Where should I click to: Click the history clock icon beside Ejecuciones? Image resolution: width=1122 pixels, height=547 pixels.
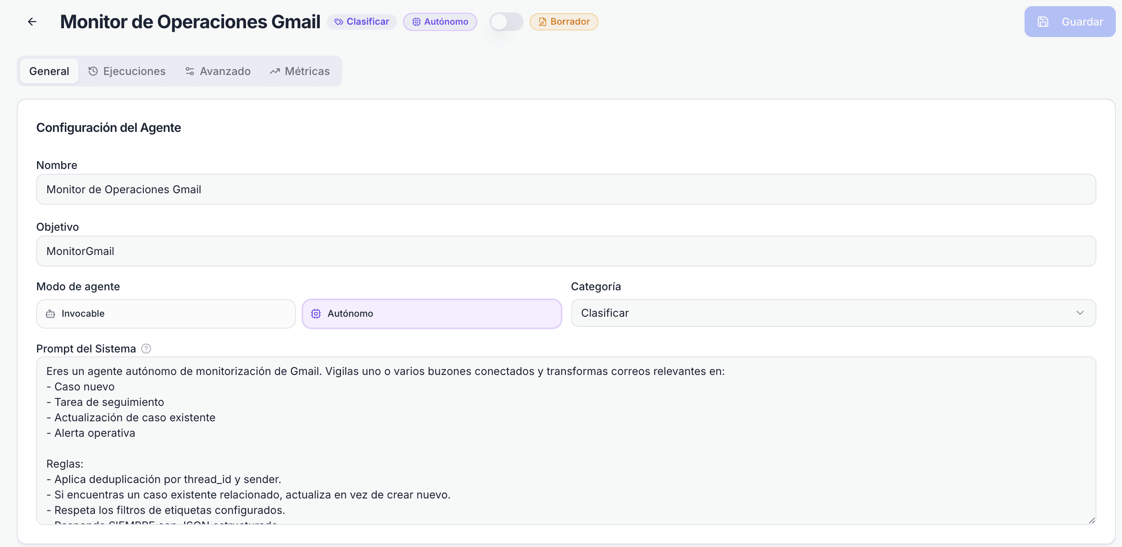coord(93,71)
